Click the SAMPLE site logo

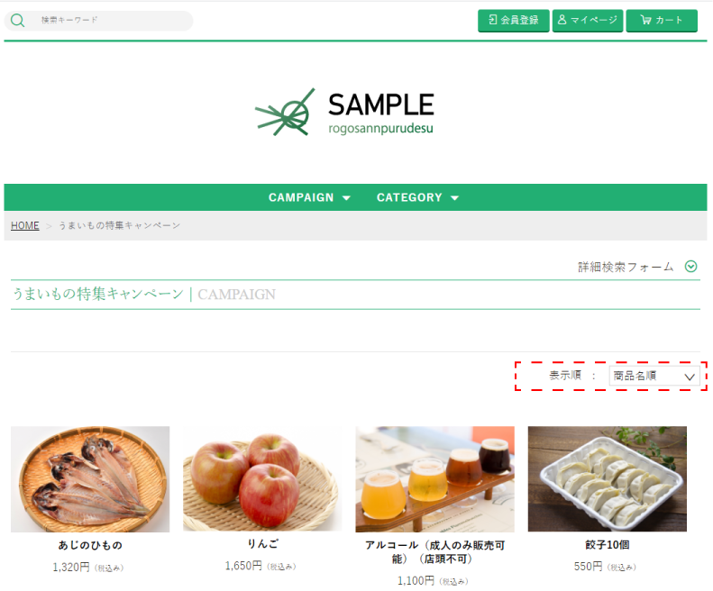click(344, 112)
